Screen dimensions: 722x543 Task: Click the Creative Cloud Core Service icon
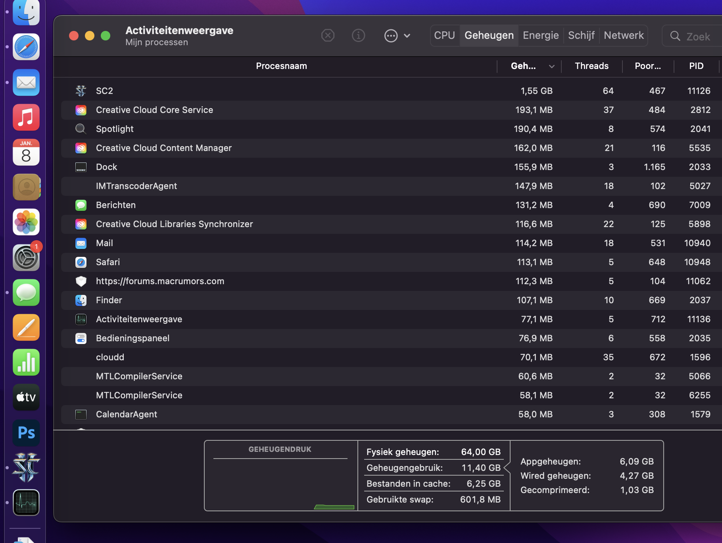(x=81, y=110)
